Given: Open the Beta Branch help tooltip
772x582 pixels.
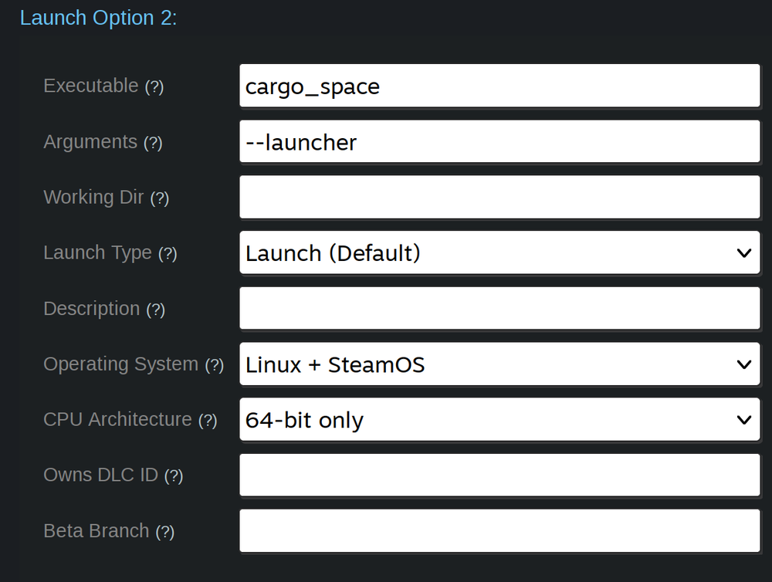Looking at the screenshot, I should click(166, 532).
